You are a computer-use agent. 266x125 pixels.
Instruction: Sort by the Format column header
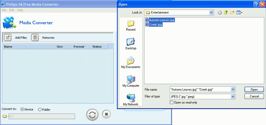(79, 46)
